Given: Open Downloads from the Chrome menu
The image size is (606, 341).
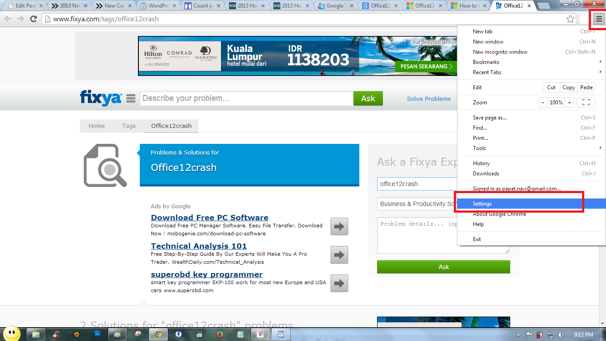Looking at the screenshot, I should (x=531, y=174).
